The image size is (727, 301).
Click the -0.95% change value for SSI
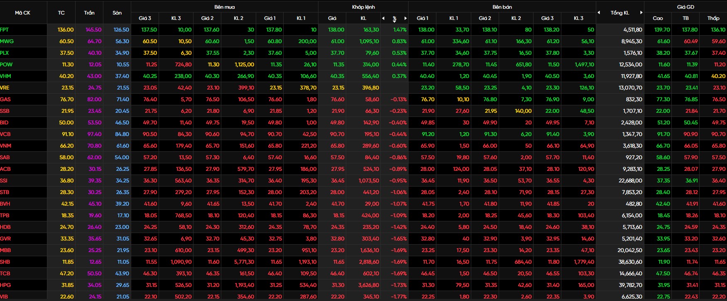(x=399, y=181)
